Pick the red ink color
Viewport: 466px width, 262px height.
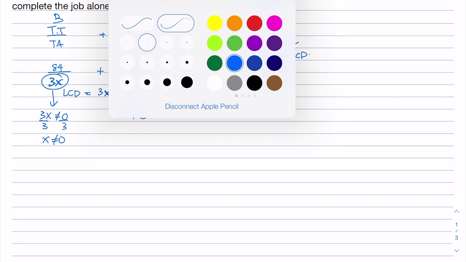pos(254,23)
